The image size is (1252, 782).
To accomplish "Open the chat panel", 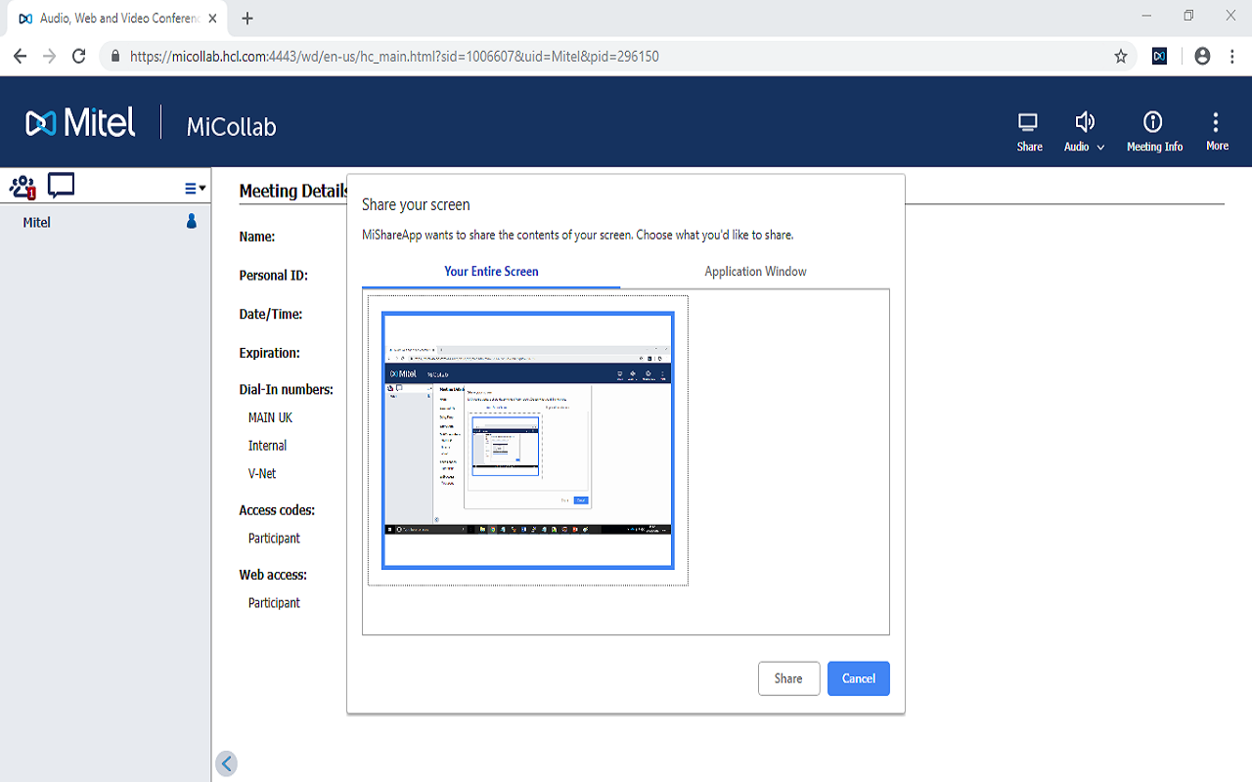I will (60, 185).
